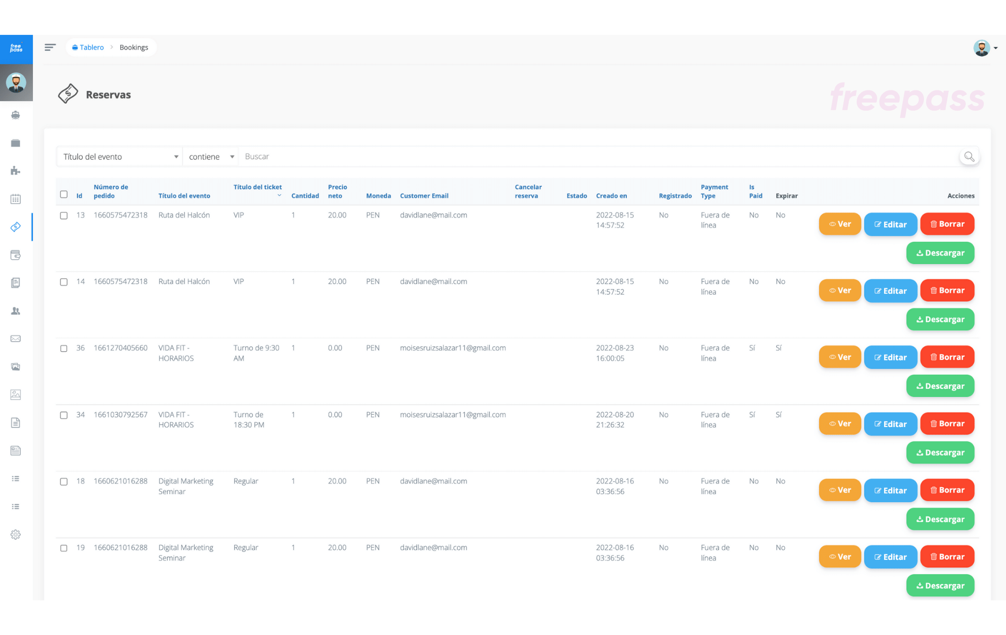Screen dimensions: 1006x635
Task: Click Editar for booking Id 14
Action: pos(890,291)
